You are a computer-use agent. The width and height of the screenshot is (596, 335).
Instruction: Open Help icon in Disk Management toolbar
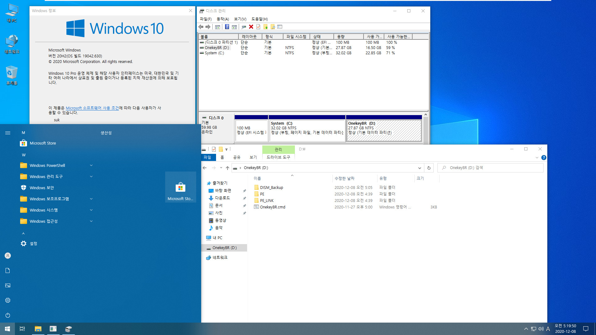point(227,27)
